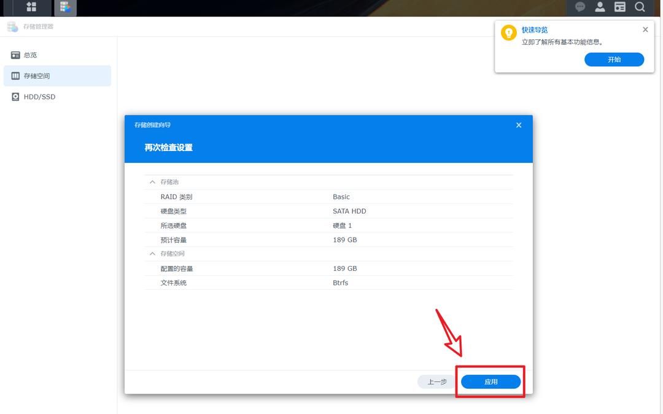Viewport: 663px width, 414px height.
Task: Click the Storage Manager taskbar icon
Action: (x=65, y=7)
